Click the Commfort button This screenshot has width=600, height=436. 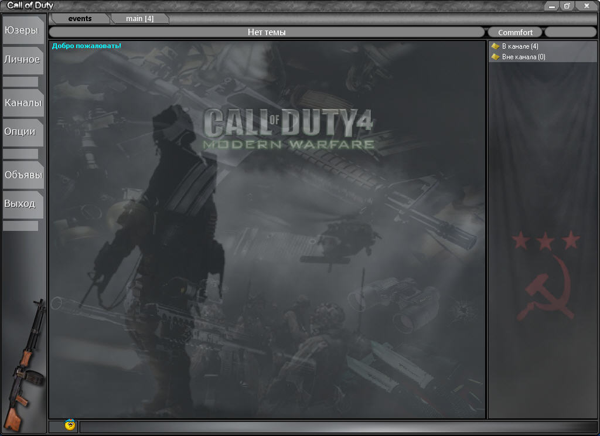point(515,32)
